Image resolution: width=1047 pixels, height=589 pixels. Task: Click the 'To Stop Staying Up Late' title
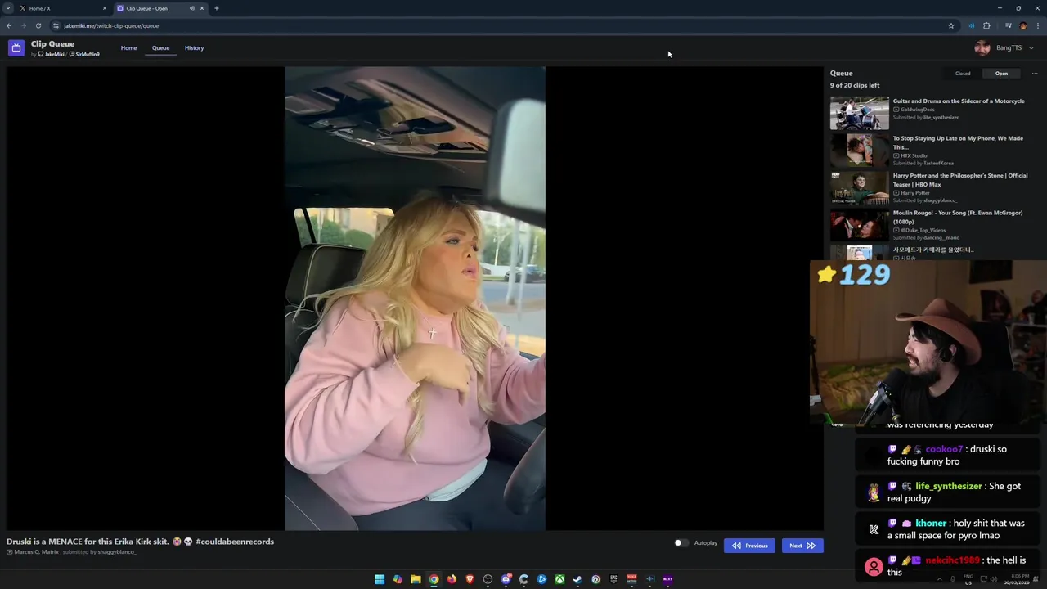(x=958, y=142)
